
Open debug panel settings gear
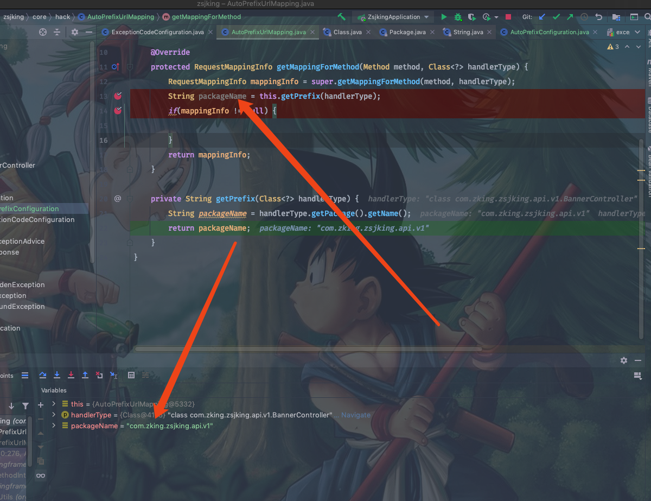click(x=624, y=360)
